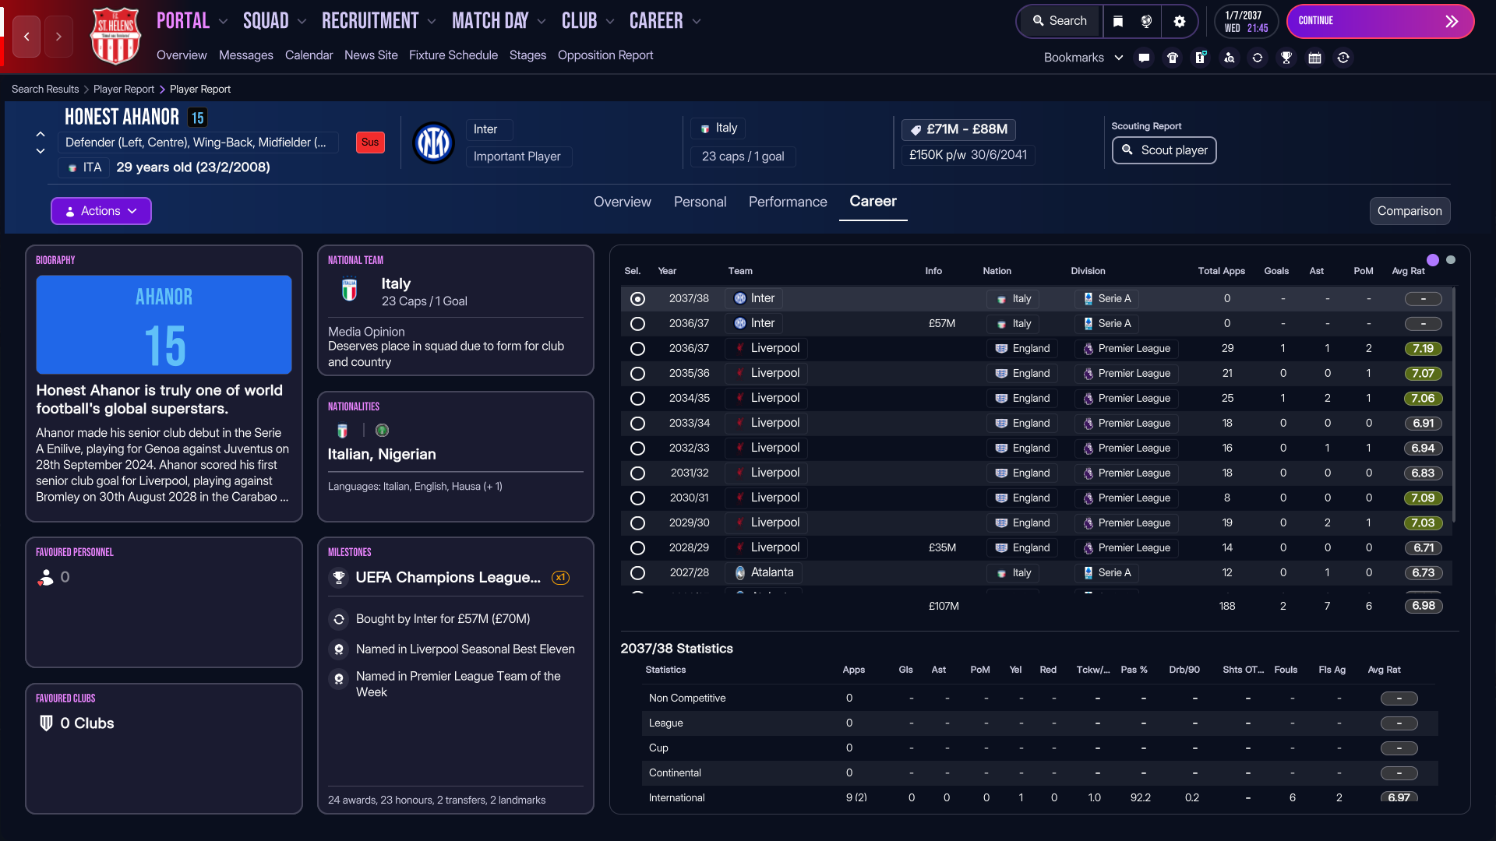The image size is (1496, 841).
Task: Expand the Bookmarks dropdown
Action: click(x=1083, y=58)
